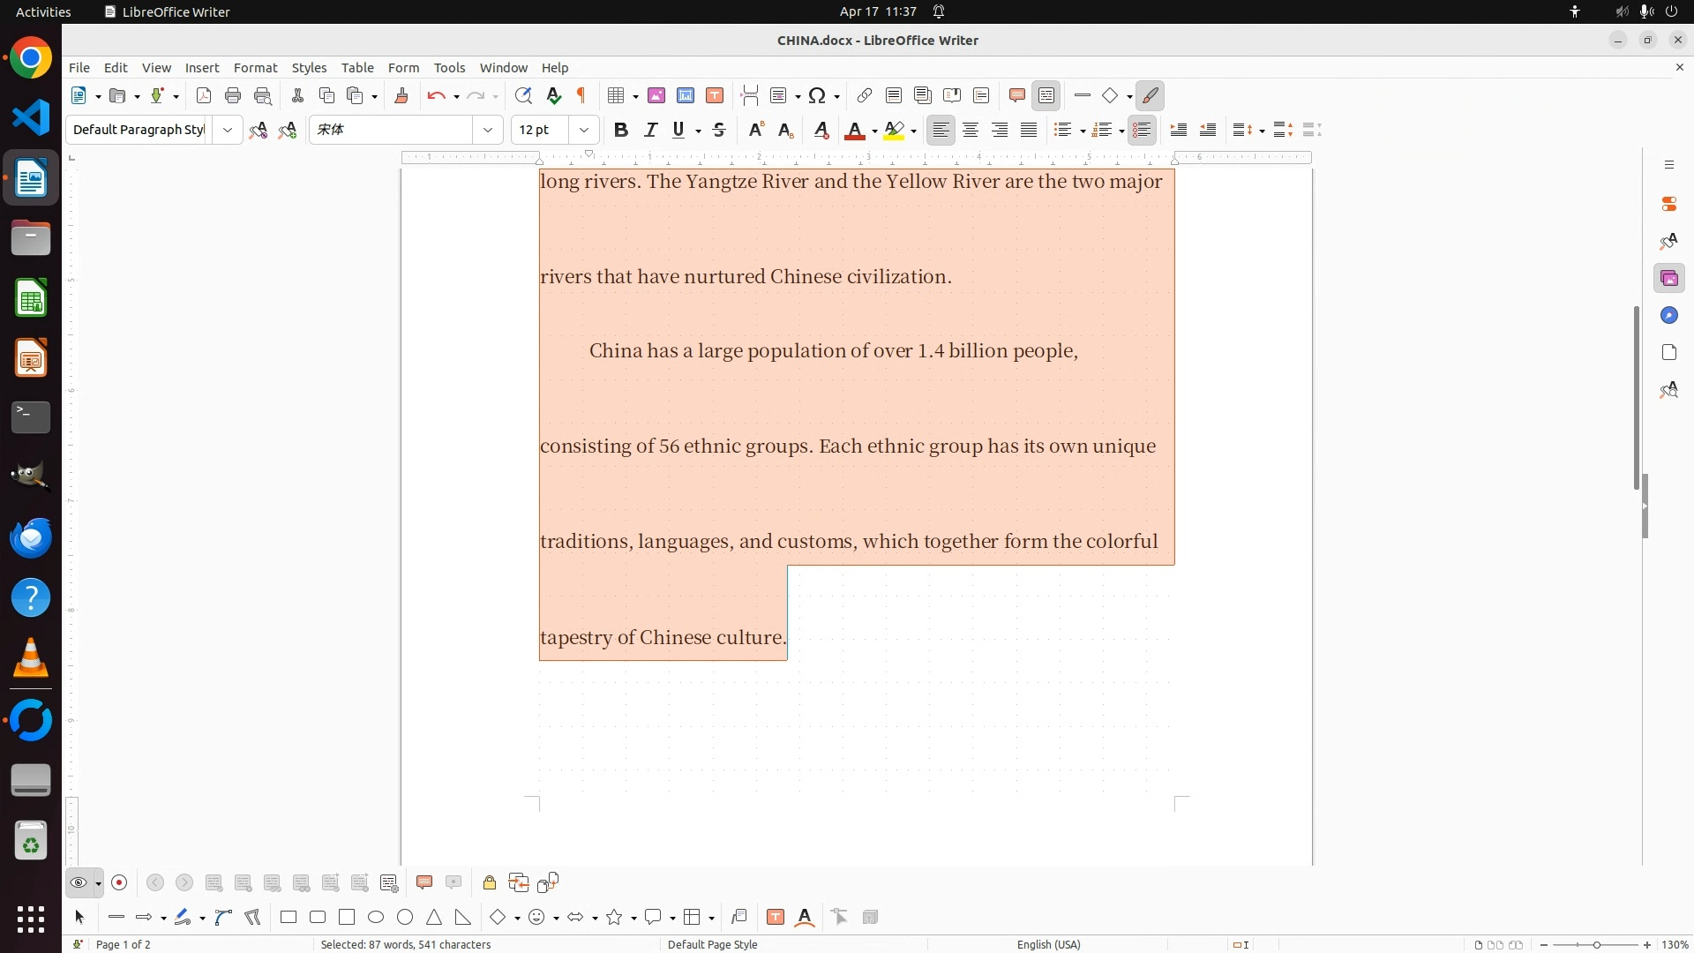Expand the font name dropdown

[488, 130]
